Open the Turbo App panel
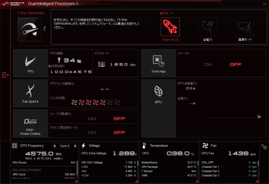The width and height of the screenshot is (269, 184). tap(158, 63)
